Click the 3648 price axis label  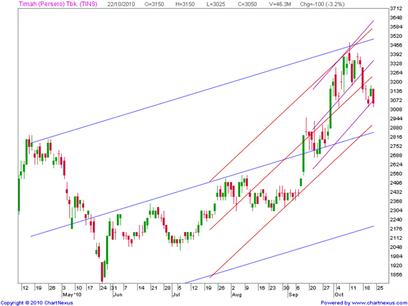(396, 18)
